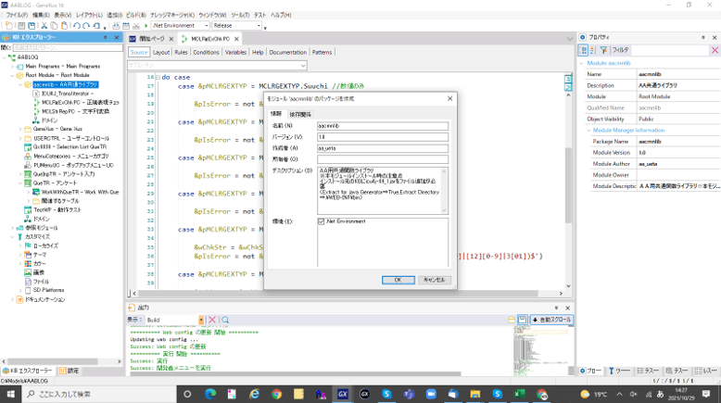
Task: Open Excel from the taskbar
Action: pyautogui.click(x=519, y=394)
